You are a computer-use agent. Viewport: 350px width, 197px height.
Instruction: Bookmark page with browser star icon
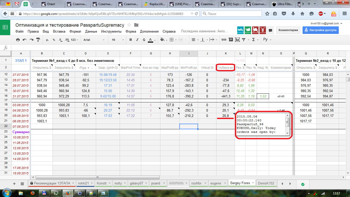(x=267, y=14)
